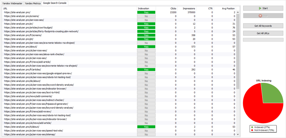Screen dimensions: 286x138
Task: Click the 573 impressions value
Action: pos(193,47)
